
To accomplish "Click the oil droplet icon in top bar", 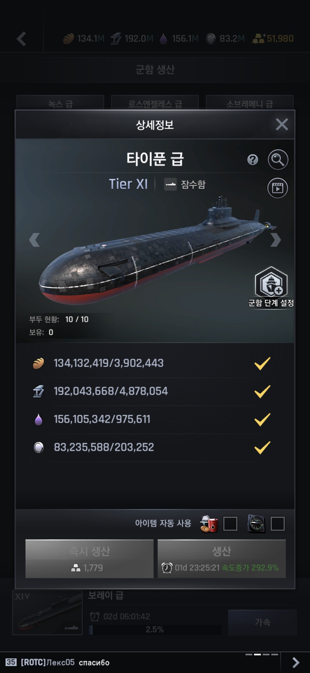I will 163,39.
